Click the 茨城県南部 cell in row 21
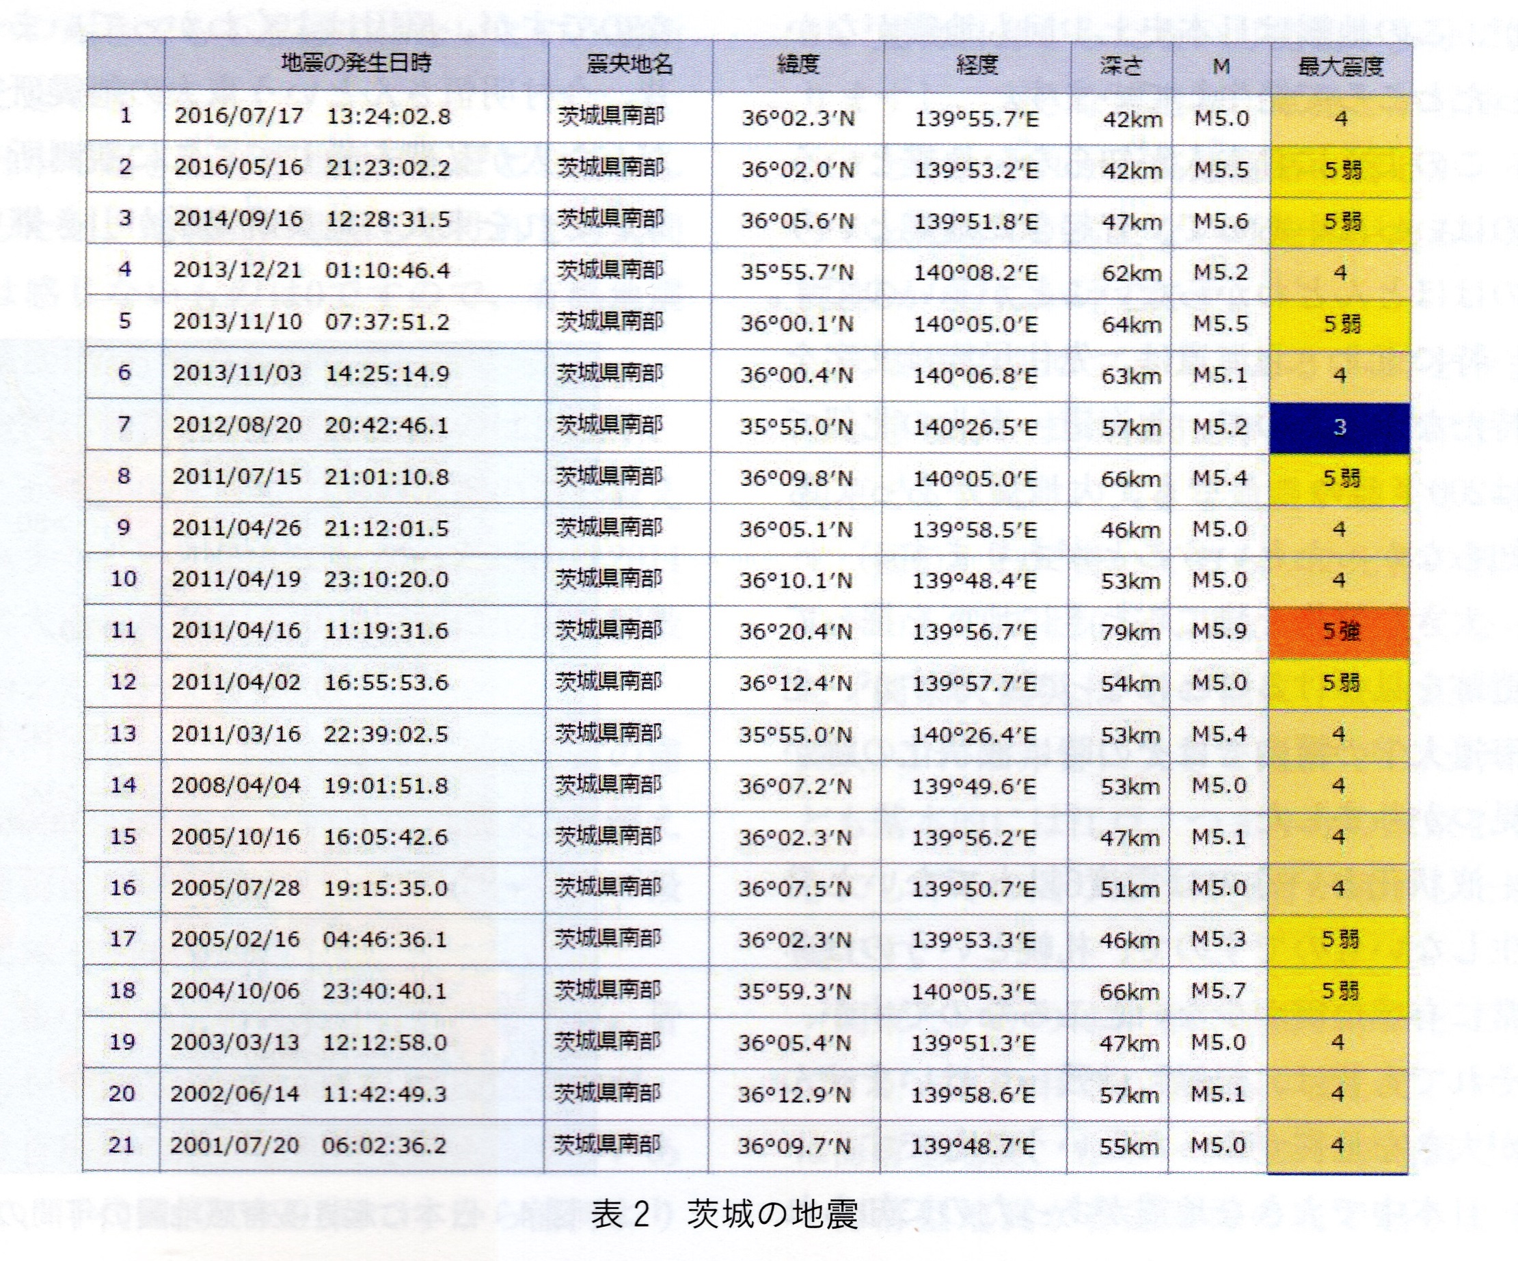1518x1261 pixels. click(x=607, y=1145)
